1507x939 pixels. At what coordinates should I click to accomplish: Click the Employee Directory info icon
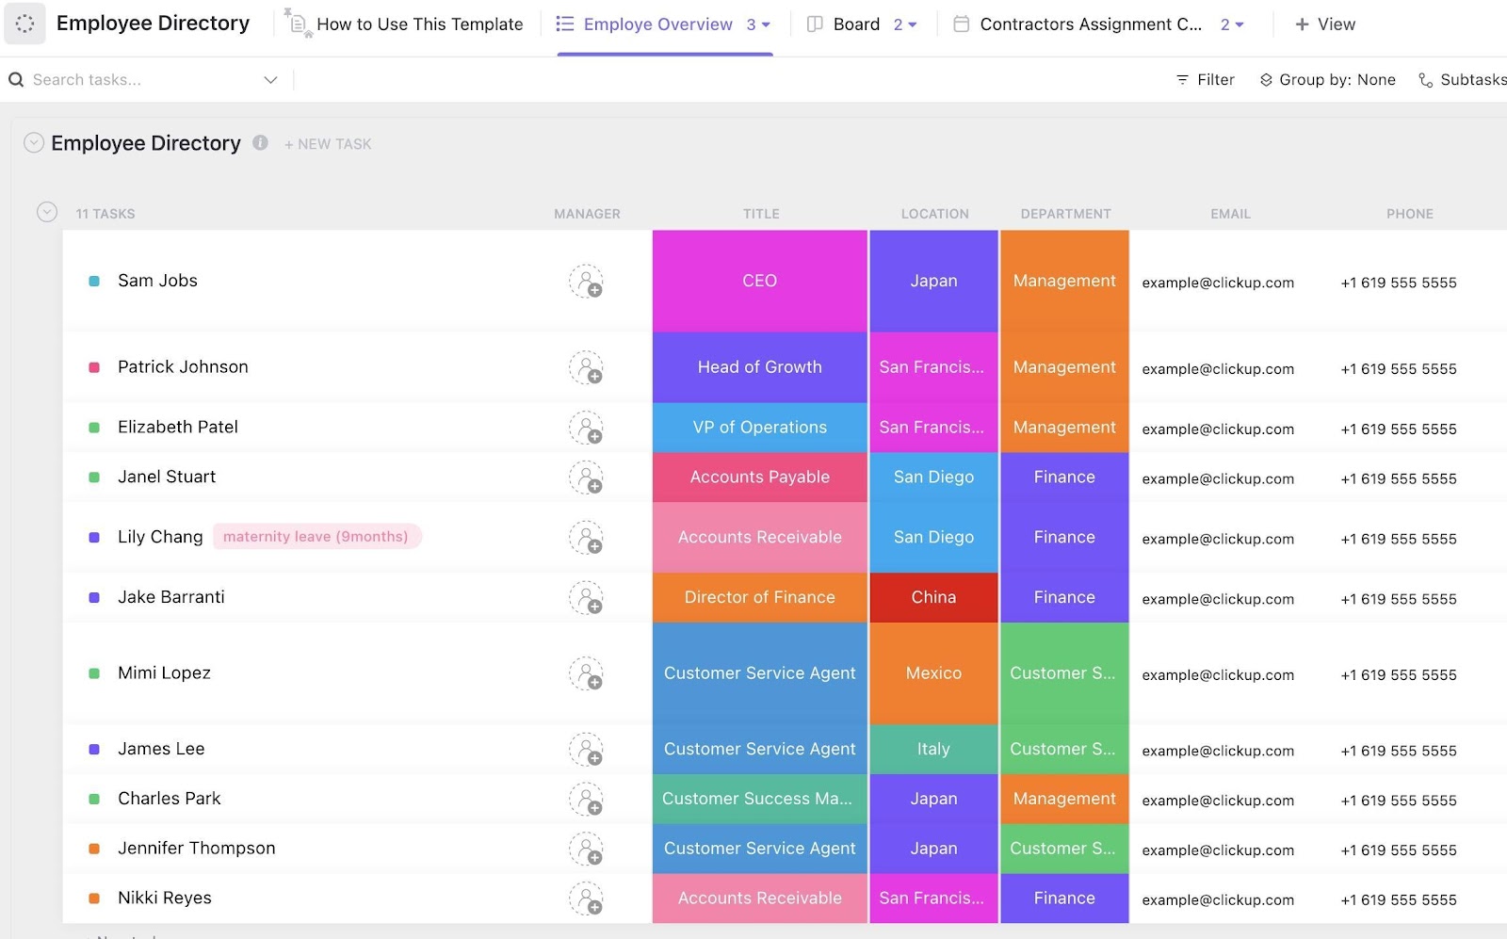tap(261, 143)
